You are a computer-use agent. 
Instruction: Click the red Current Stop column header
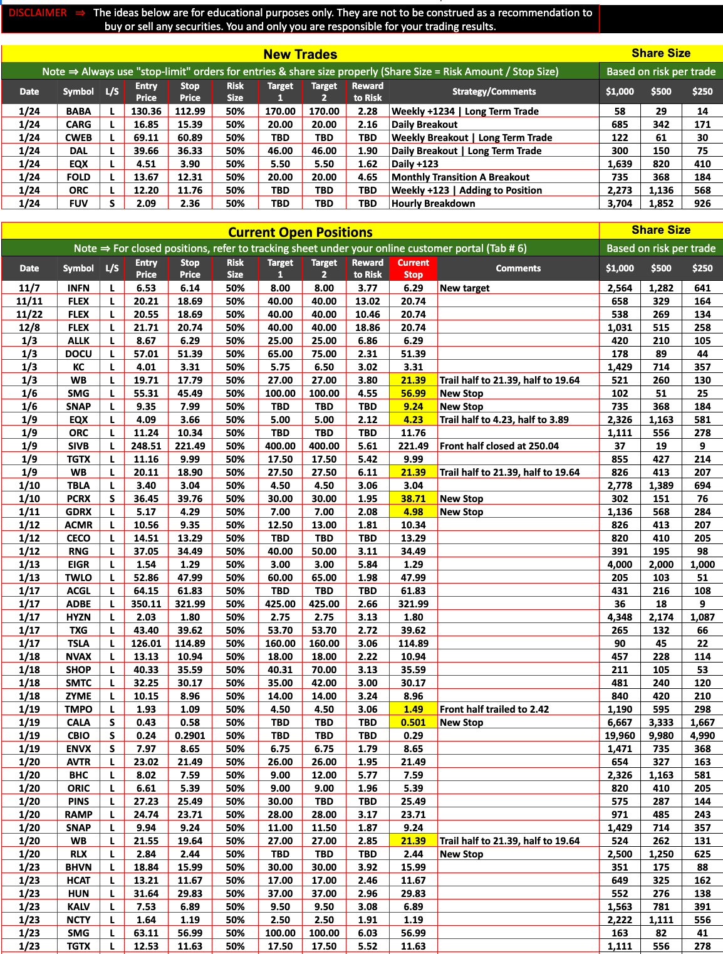(x=413, y=268)
